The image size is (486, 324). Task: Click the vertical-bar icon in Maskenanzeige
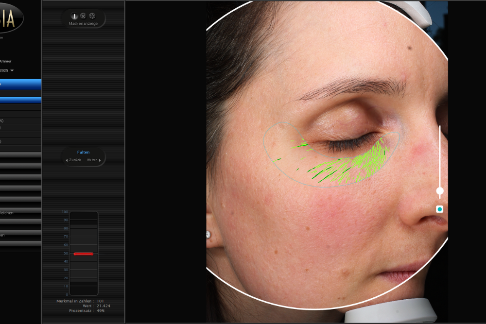point(74,16)
